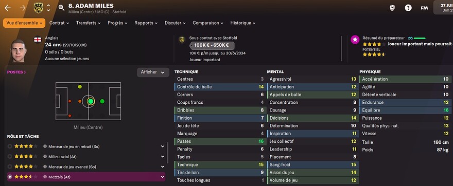Screen dimensions: 453x186
Task: Click the world globe icon in header
Action: [392, 8]
